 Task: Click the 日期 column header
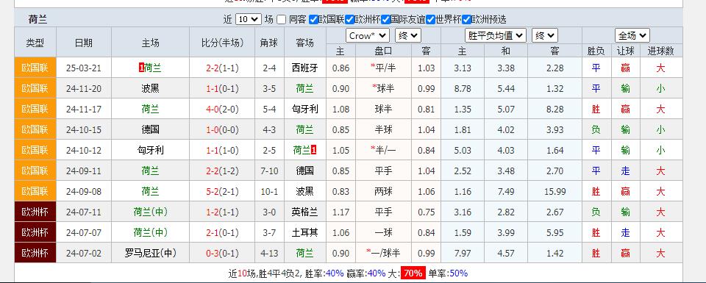pyautogui.click(x=84, y=43)
